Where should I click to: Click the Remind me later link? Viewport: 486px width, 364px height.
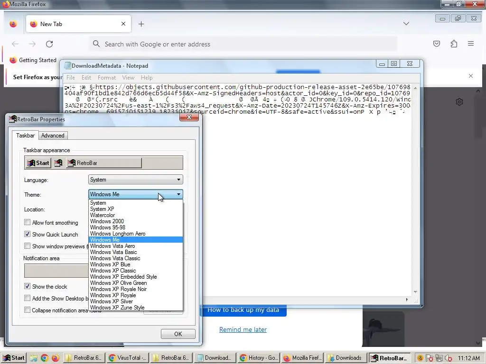click(x=243, y=330)
